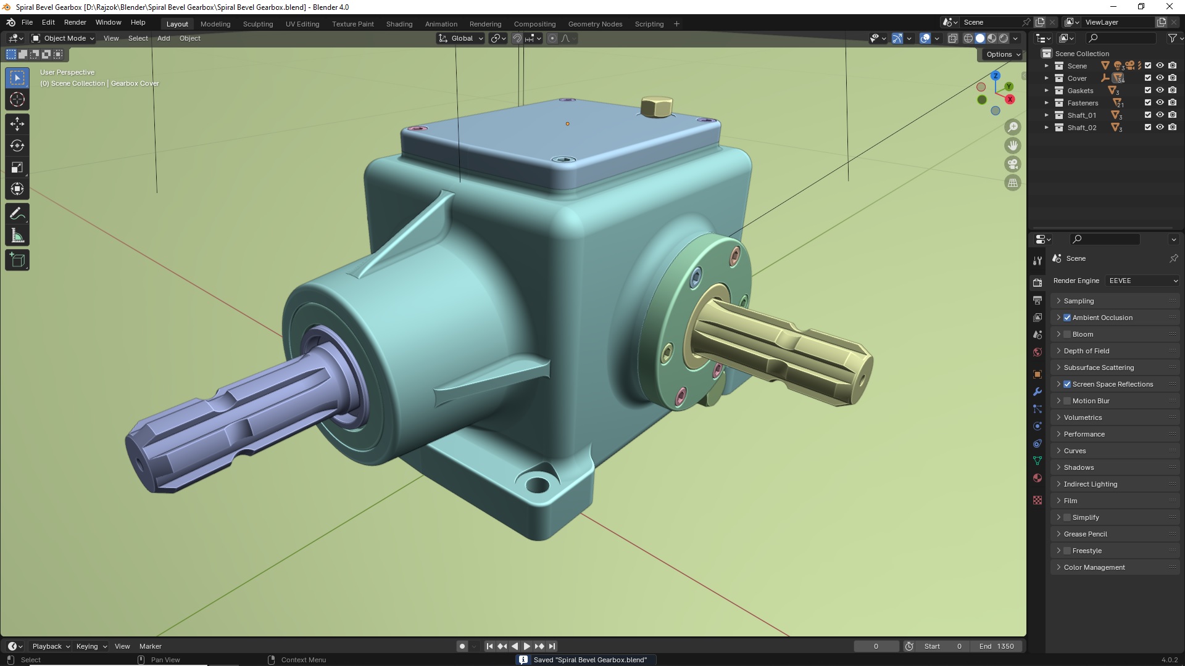Select the Rotate tool
The width and height of the screenshot is (1185, 666).
click(17, 146)
